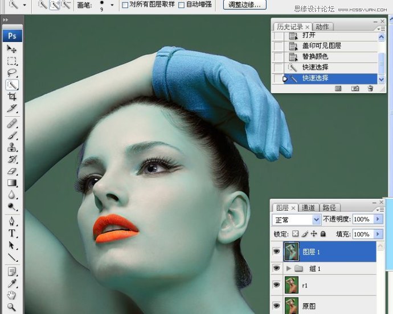Select the Lasso tool
This screenshot has width=393, height=314.
click(x=12, y=73)
